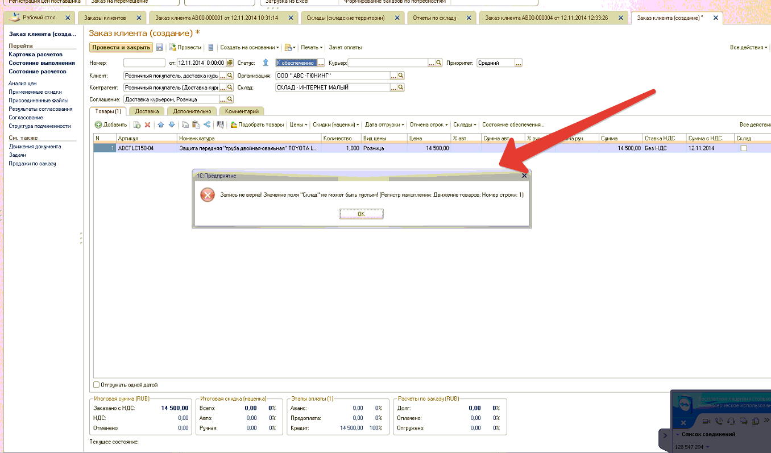771x453 pixels.
Task: Switch to the 'Доставка' tab
Action: pyautogui.click(x=147, y=111)
